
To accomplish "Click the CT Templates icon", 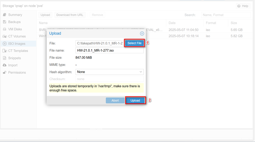I will (x=4, y=51).
